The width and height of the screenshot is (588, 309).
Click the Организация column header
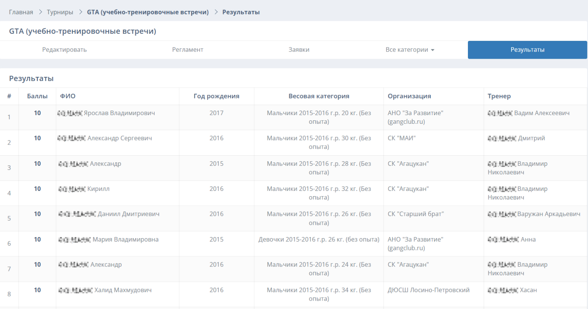pos(409,96)
